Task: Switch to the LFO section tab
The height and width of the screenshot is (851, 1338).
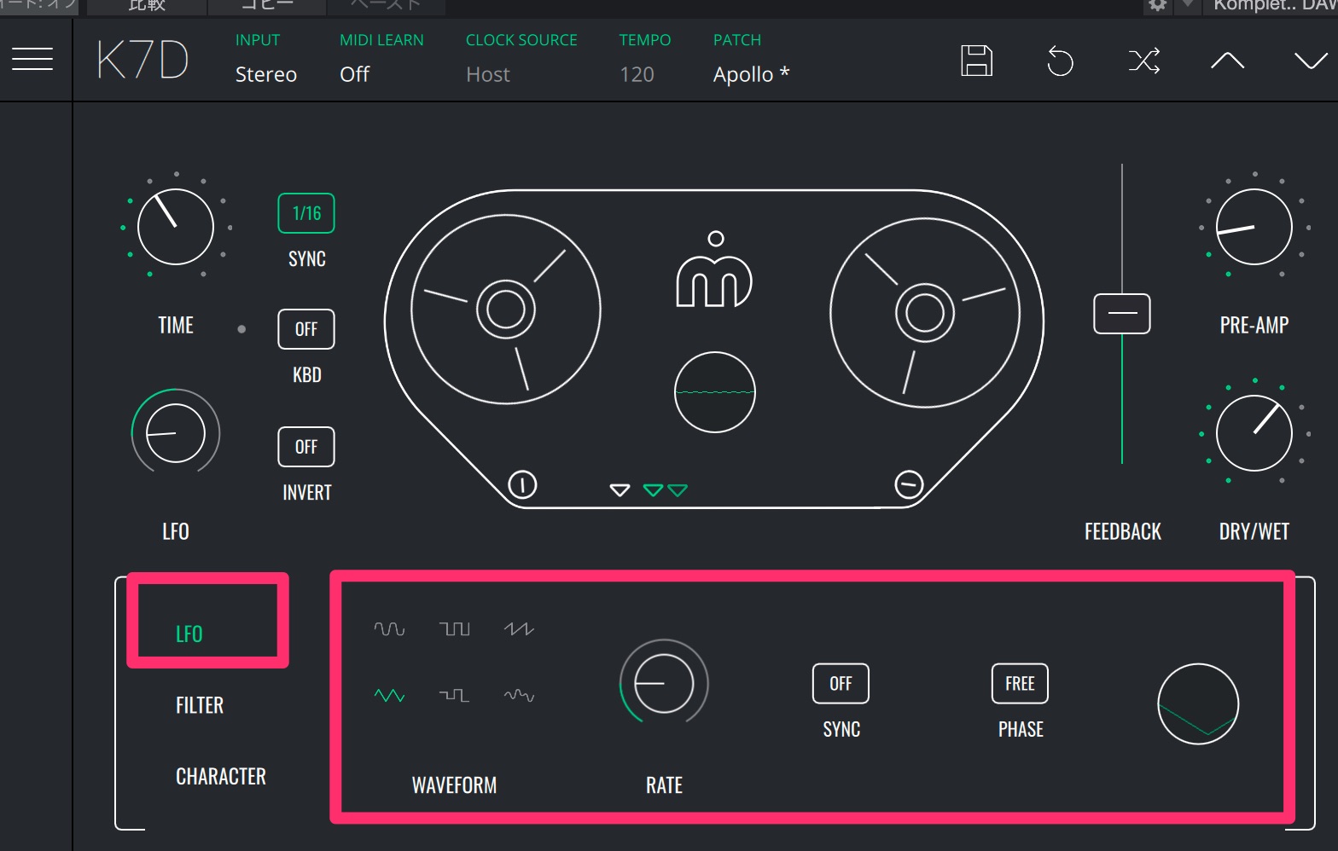Action: pyautogui.click(x=189, y=634)
